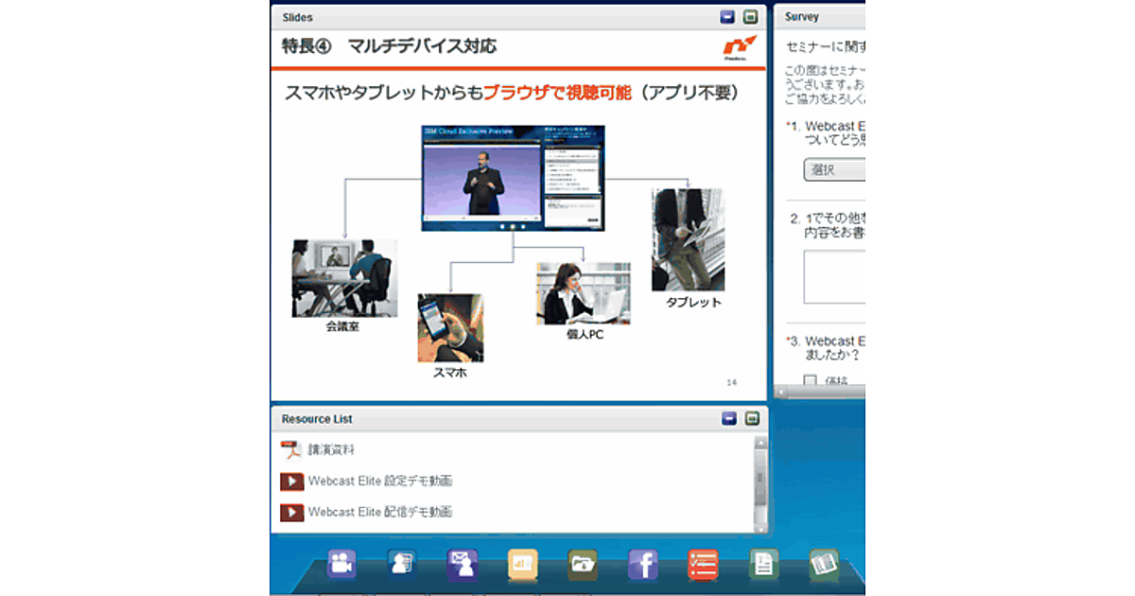Maximize the Resource List panel
1135x596 pixels.
752,418
